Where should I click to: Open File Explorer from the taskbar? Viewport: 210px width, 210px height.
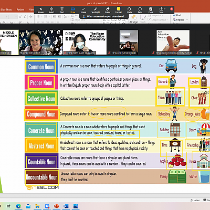click(x=37, y=206)
